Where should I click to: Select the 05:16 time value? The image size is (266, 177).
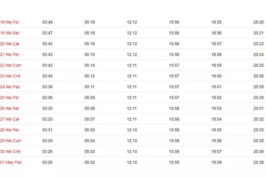tap(89, 44)
